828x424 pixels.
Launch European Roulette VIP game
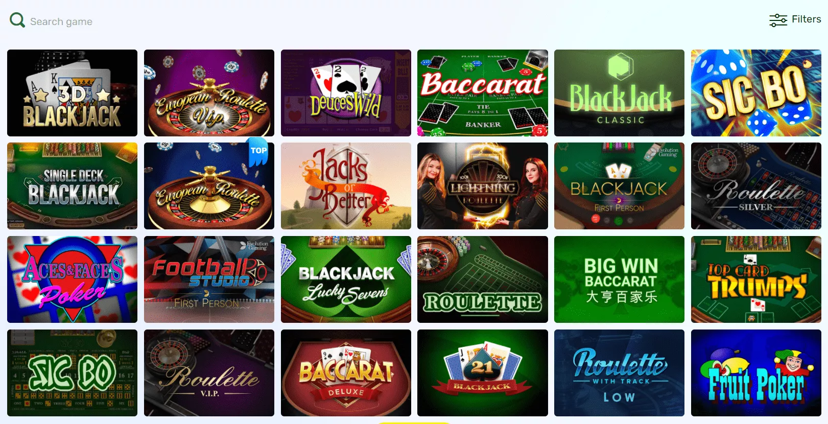[x=209, y=93]
